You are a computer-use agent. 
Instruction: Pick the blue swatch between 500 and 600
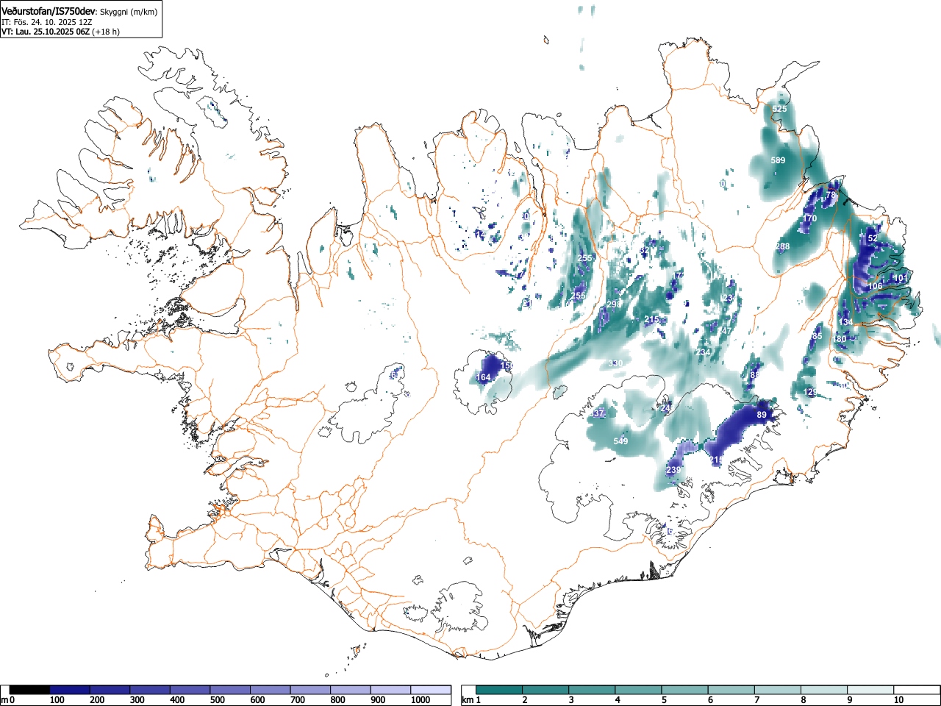coord(230,690)
